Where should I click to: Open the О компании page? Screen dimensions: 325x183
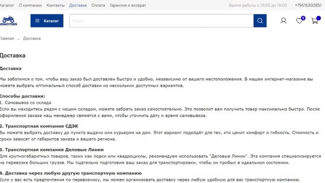[30, 5]
